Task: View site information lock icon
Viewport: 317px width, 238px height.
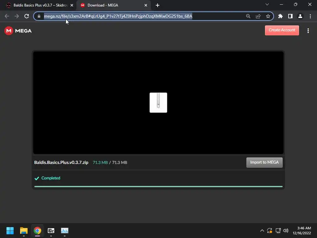Action: pos(39,16)
